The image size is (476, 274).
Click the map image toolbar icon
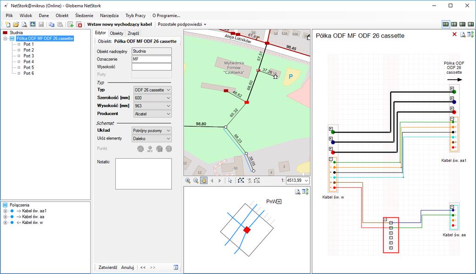(x=33, y=25)
